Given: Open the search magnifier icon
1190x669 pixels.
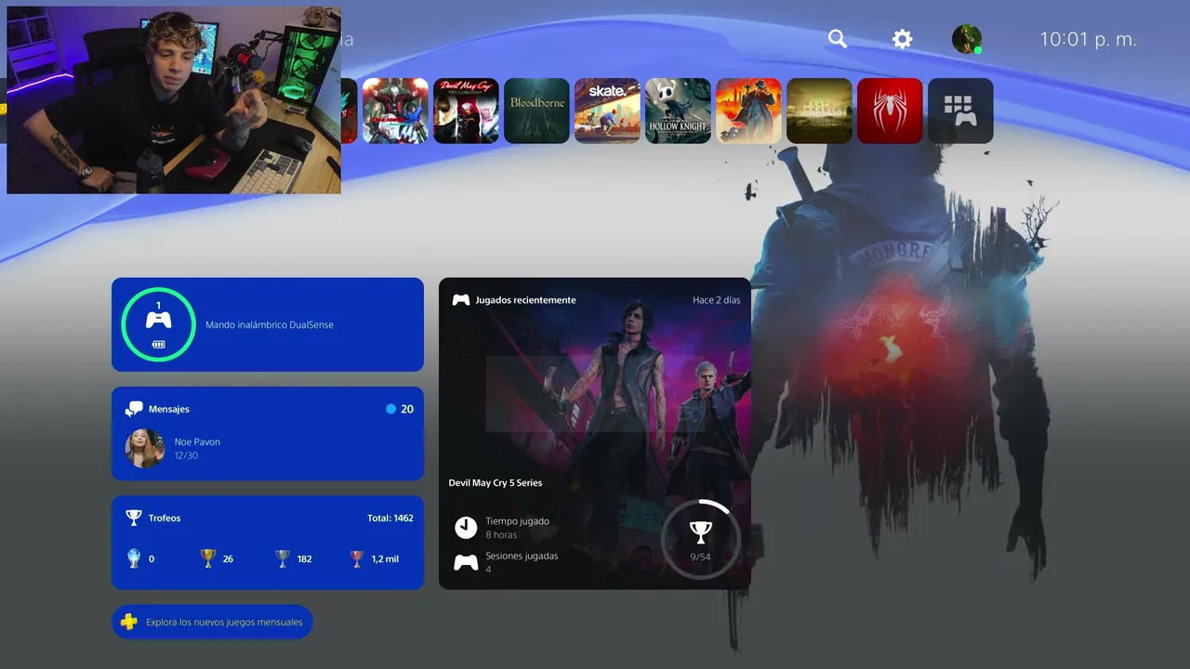Looking at the screenshot, I should pos(838,39).
